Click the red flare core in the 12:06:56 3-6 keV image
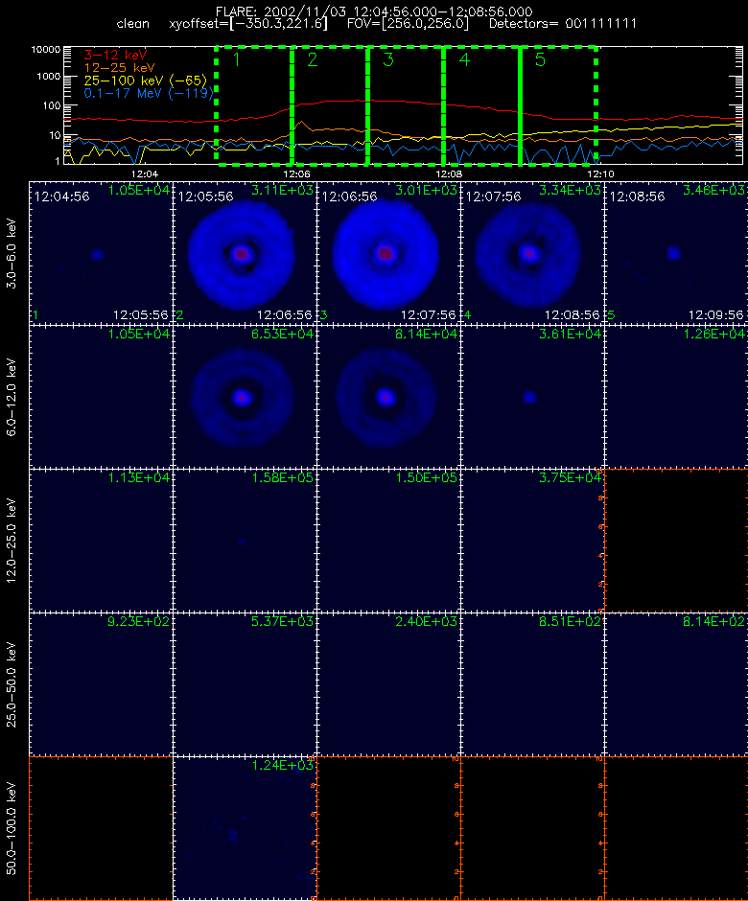748x901 pixels. click(386, 253)
